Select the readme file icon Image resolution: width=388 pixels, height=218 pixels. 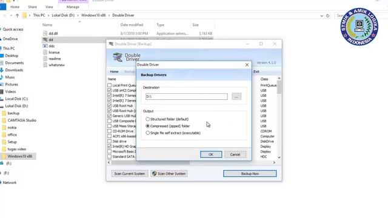click(45, 59)
